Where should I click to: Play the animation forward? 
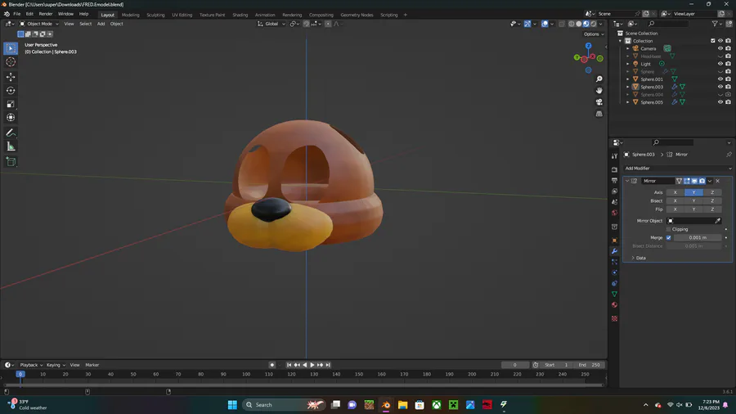pyautogui.click(x=312, y=365)
